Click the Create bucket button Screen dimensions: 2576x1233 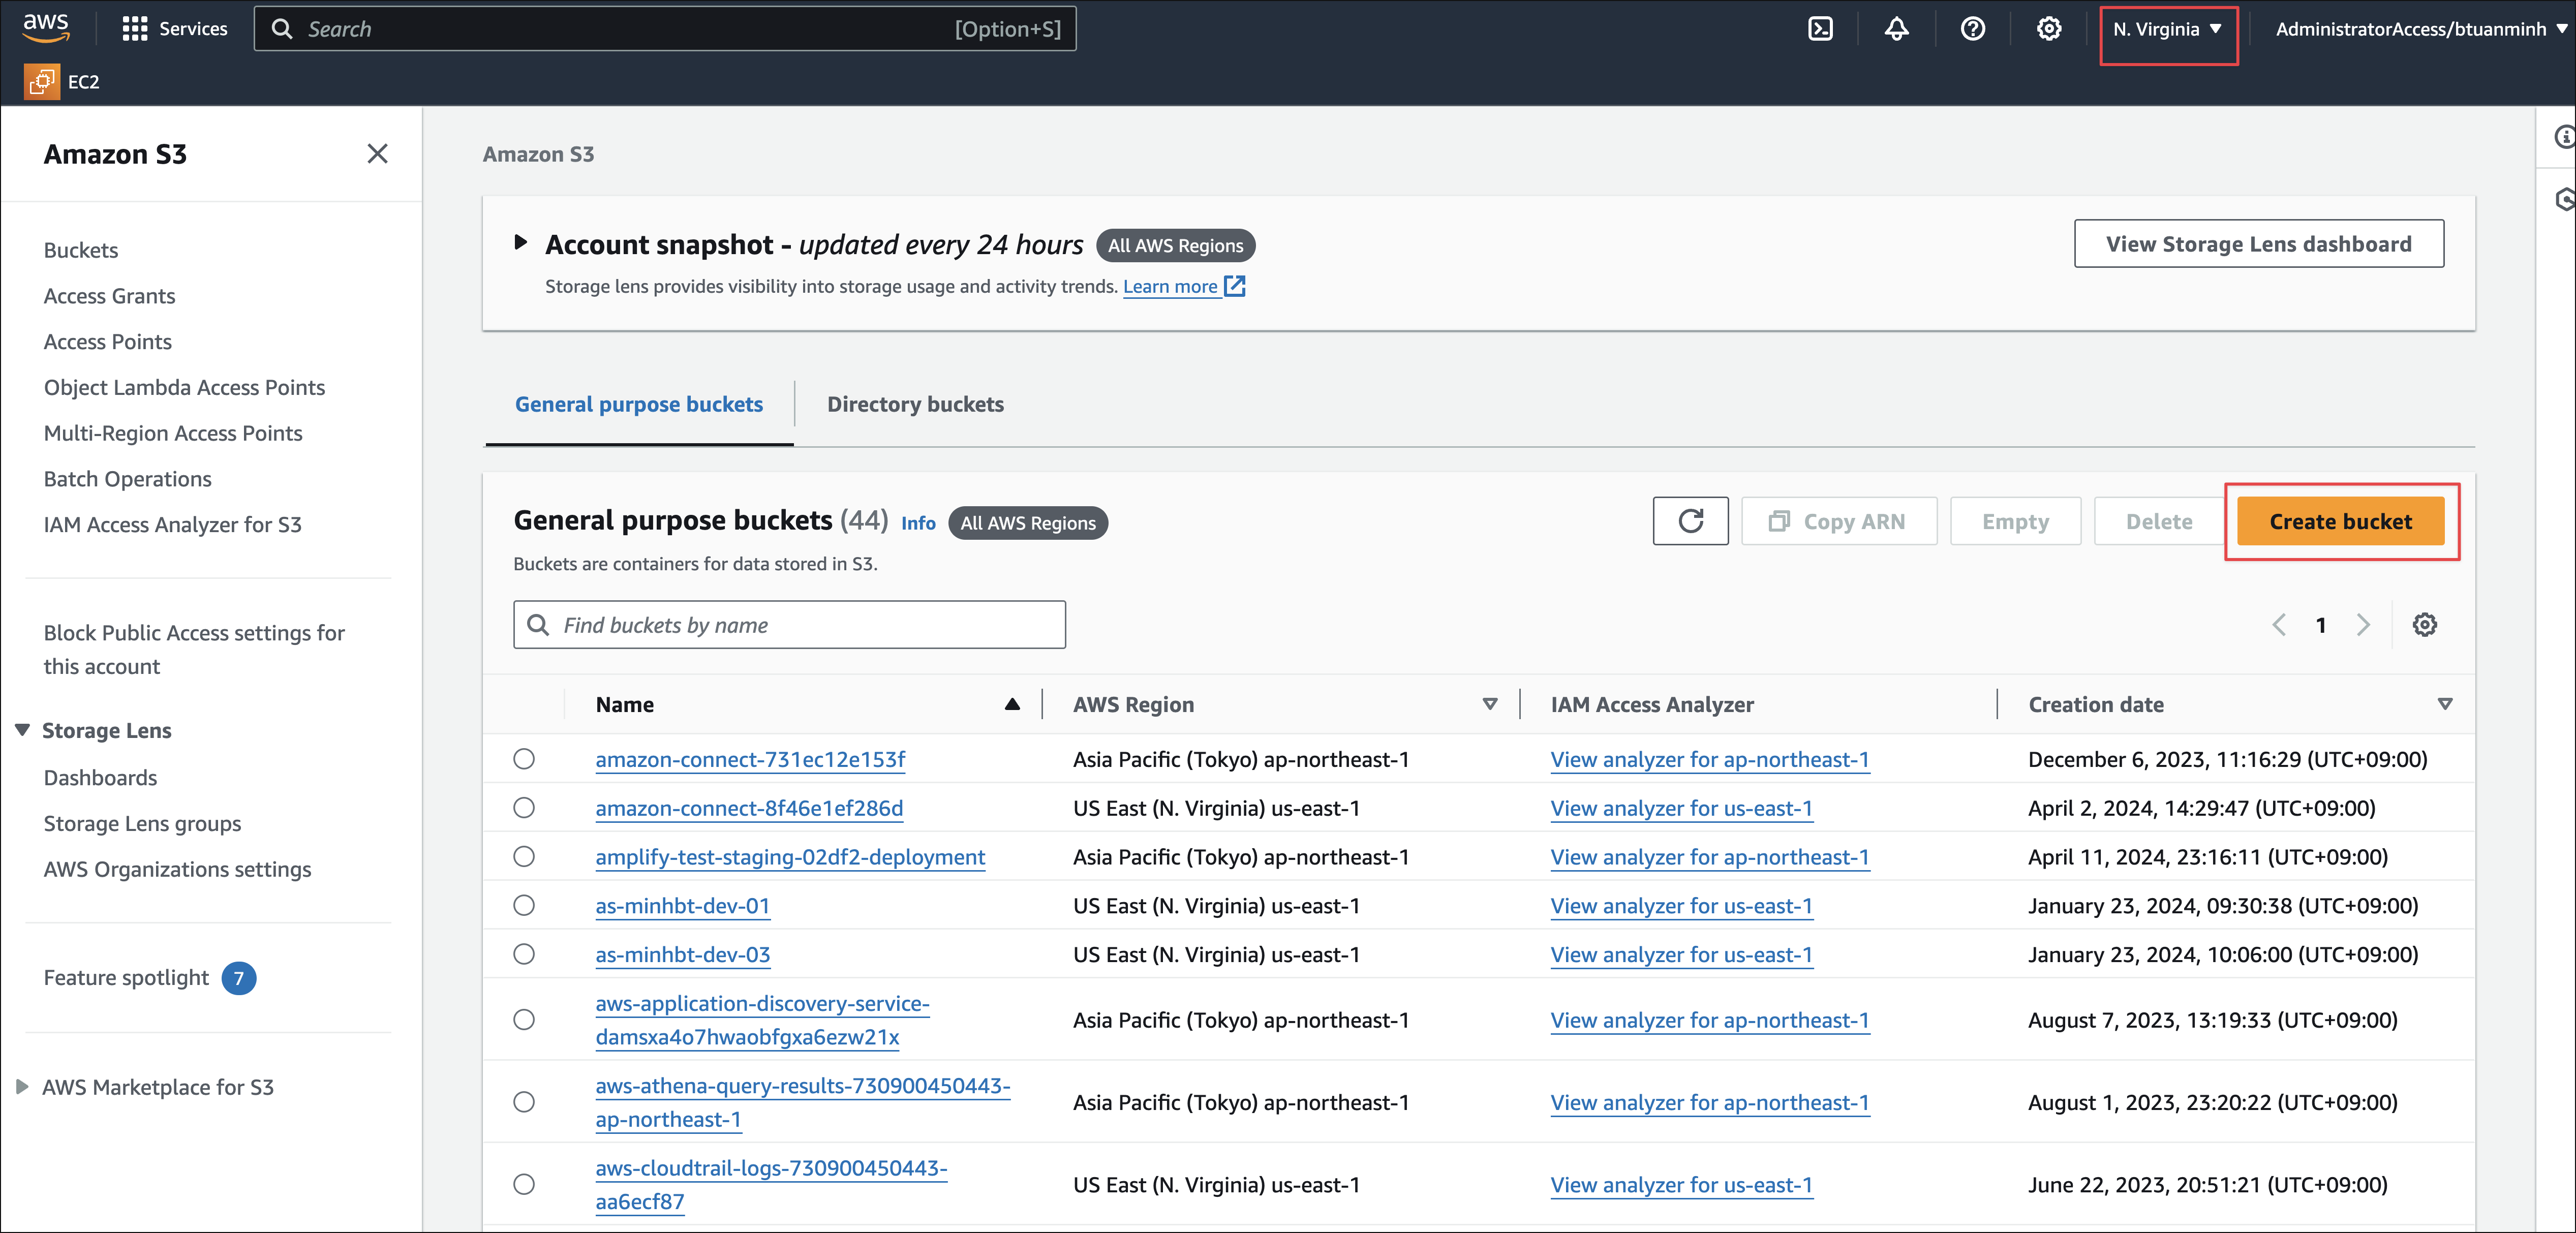point(2340,521)
